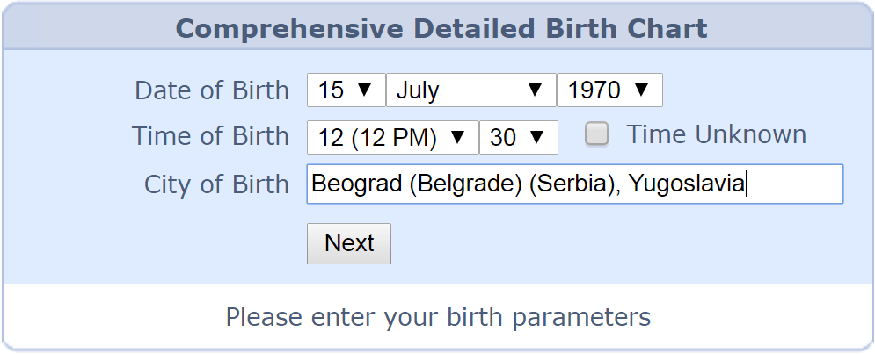Click the City of Birth label
Image resolution: width=875 pixels, height=354 pixels.
pos(216,184)
